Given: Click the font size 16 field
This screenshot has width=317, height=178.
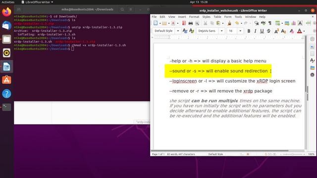Looking at the screenshot, I should coord(232,31).
